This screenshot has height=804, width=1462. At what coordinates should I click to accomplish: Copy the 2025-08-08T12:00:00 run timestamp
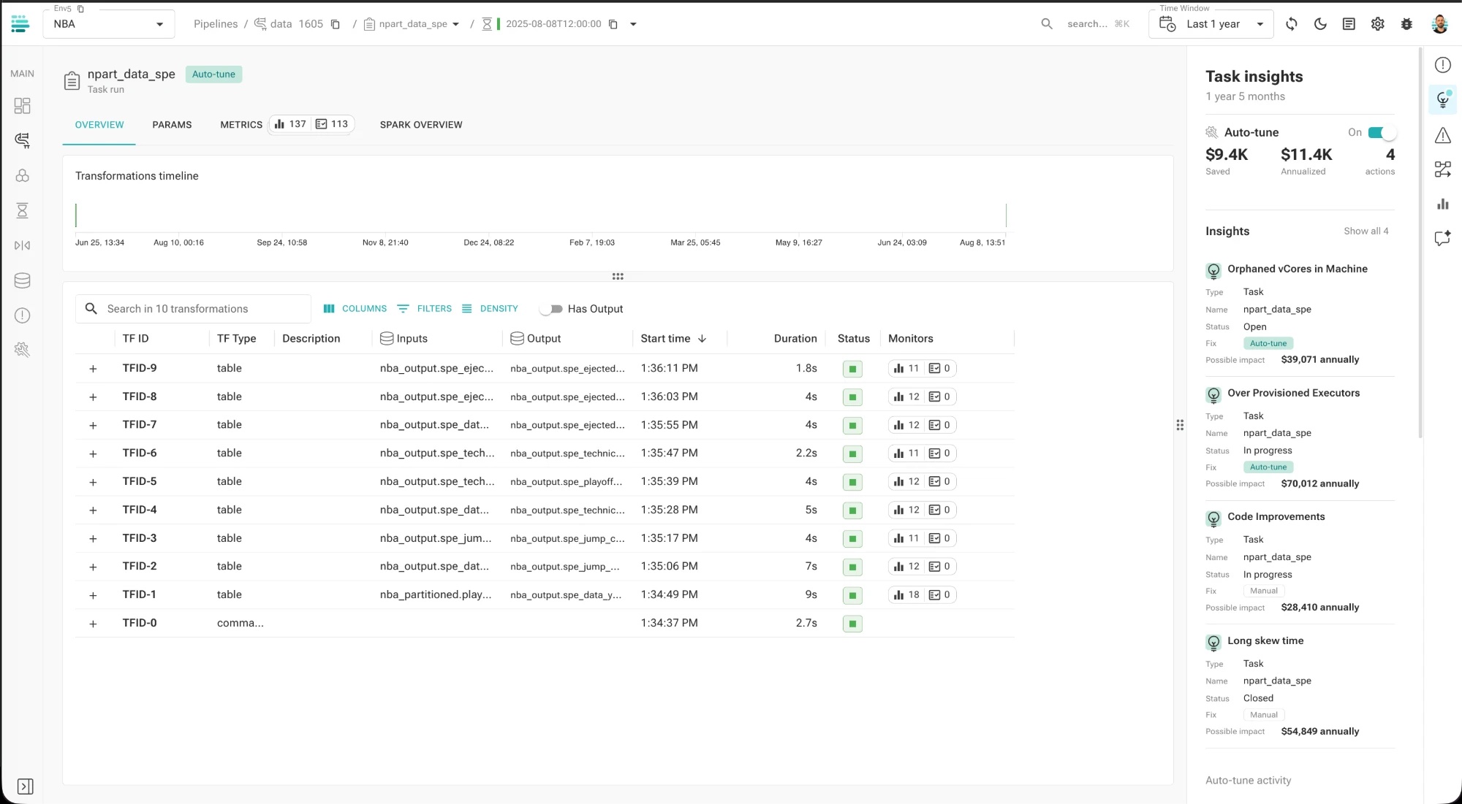pyautogui.click(x=613, y=24)
